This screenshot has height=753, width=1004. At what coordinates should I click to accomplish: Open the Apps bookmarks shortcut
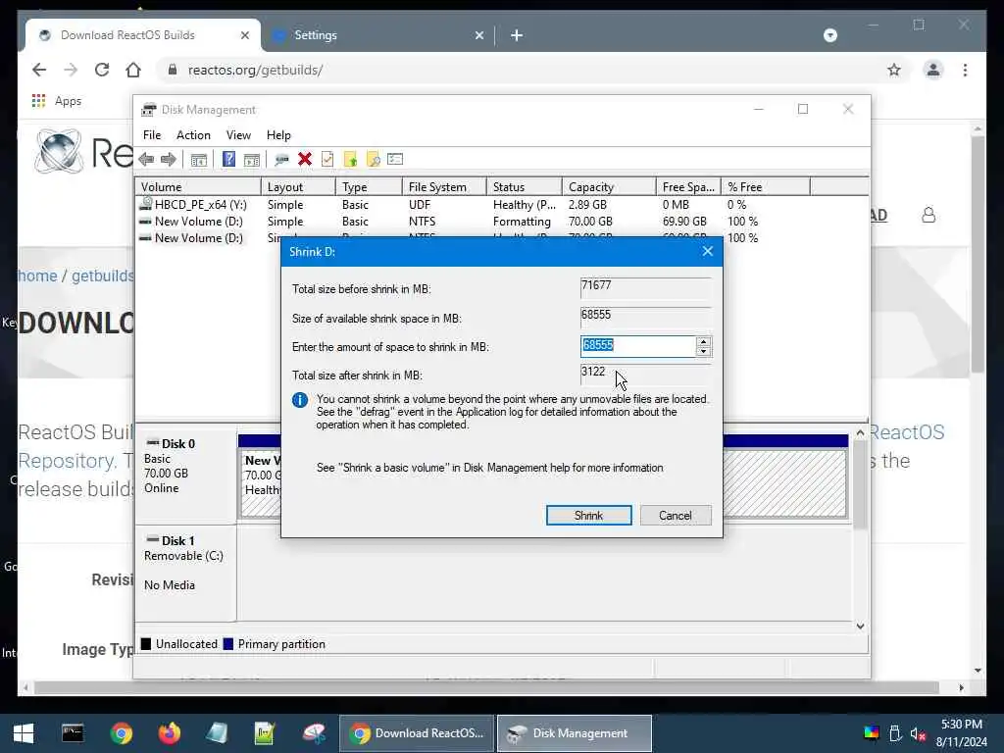(x=56, y=101)
